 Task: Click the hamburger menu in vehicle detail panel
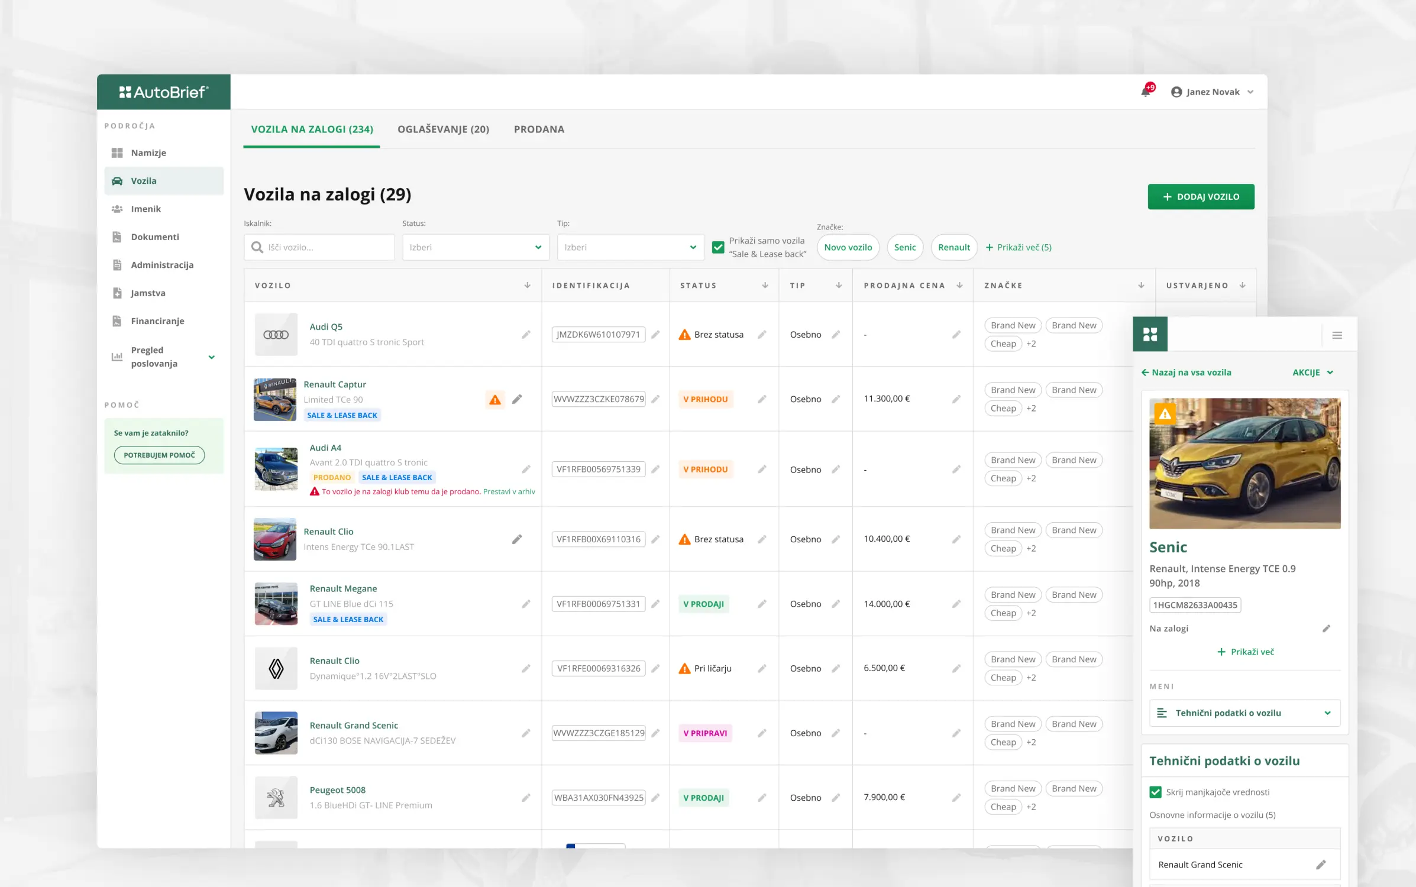(1337, 335)
